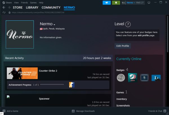Open notifications via the green bell icon
The image size is (169, 115).
point(116,3)
